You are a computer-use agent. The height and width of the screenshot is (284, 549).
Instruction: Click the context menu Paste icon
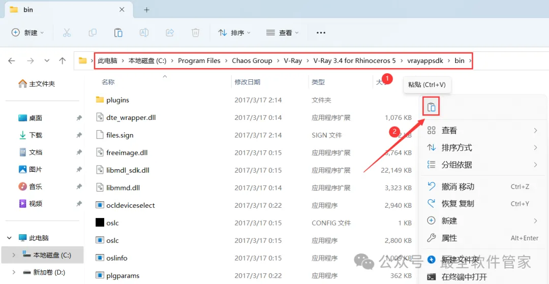click(432, 107)
